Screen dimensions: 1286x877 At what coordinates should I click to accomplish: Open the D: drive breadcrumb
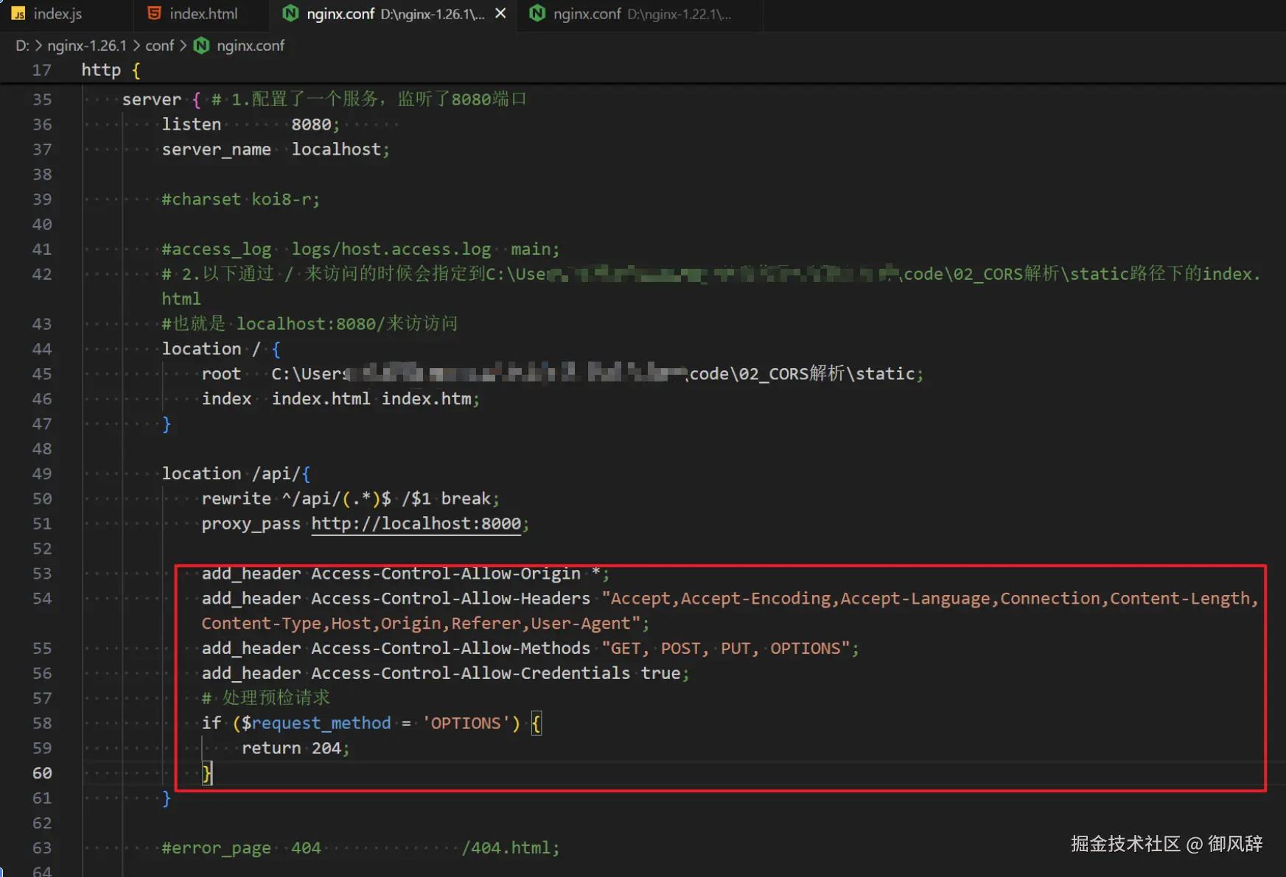pos(23,46)
